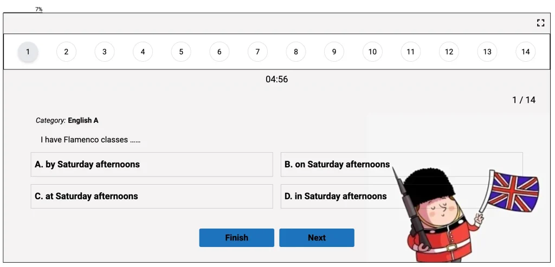Switch to question 5
This screenshot has width=555, height=267.
(181, 52)
